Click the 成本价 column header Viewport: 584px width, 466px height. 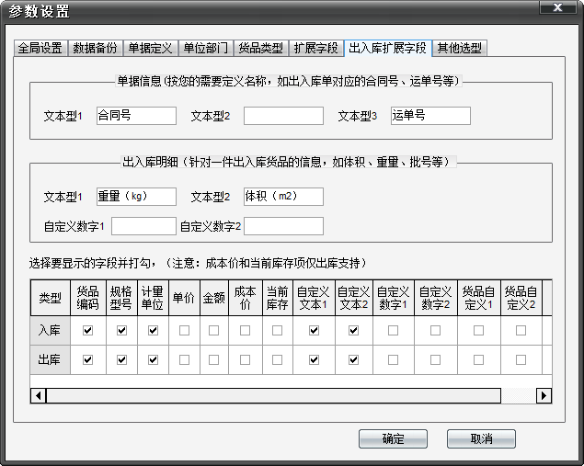coord(245,298)
